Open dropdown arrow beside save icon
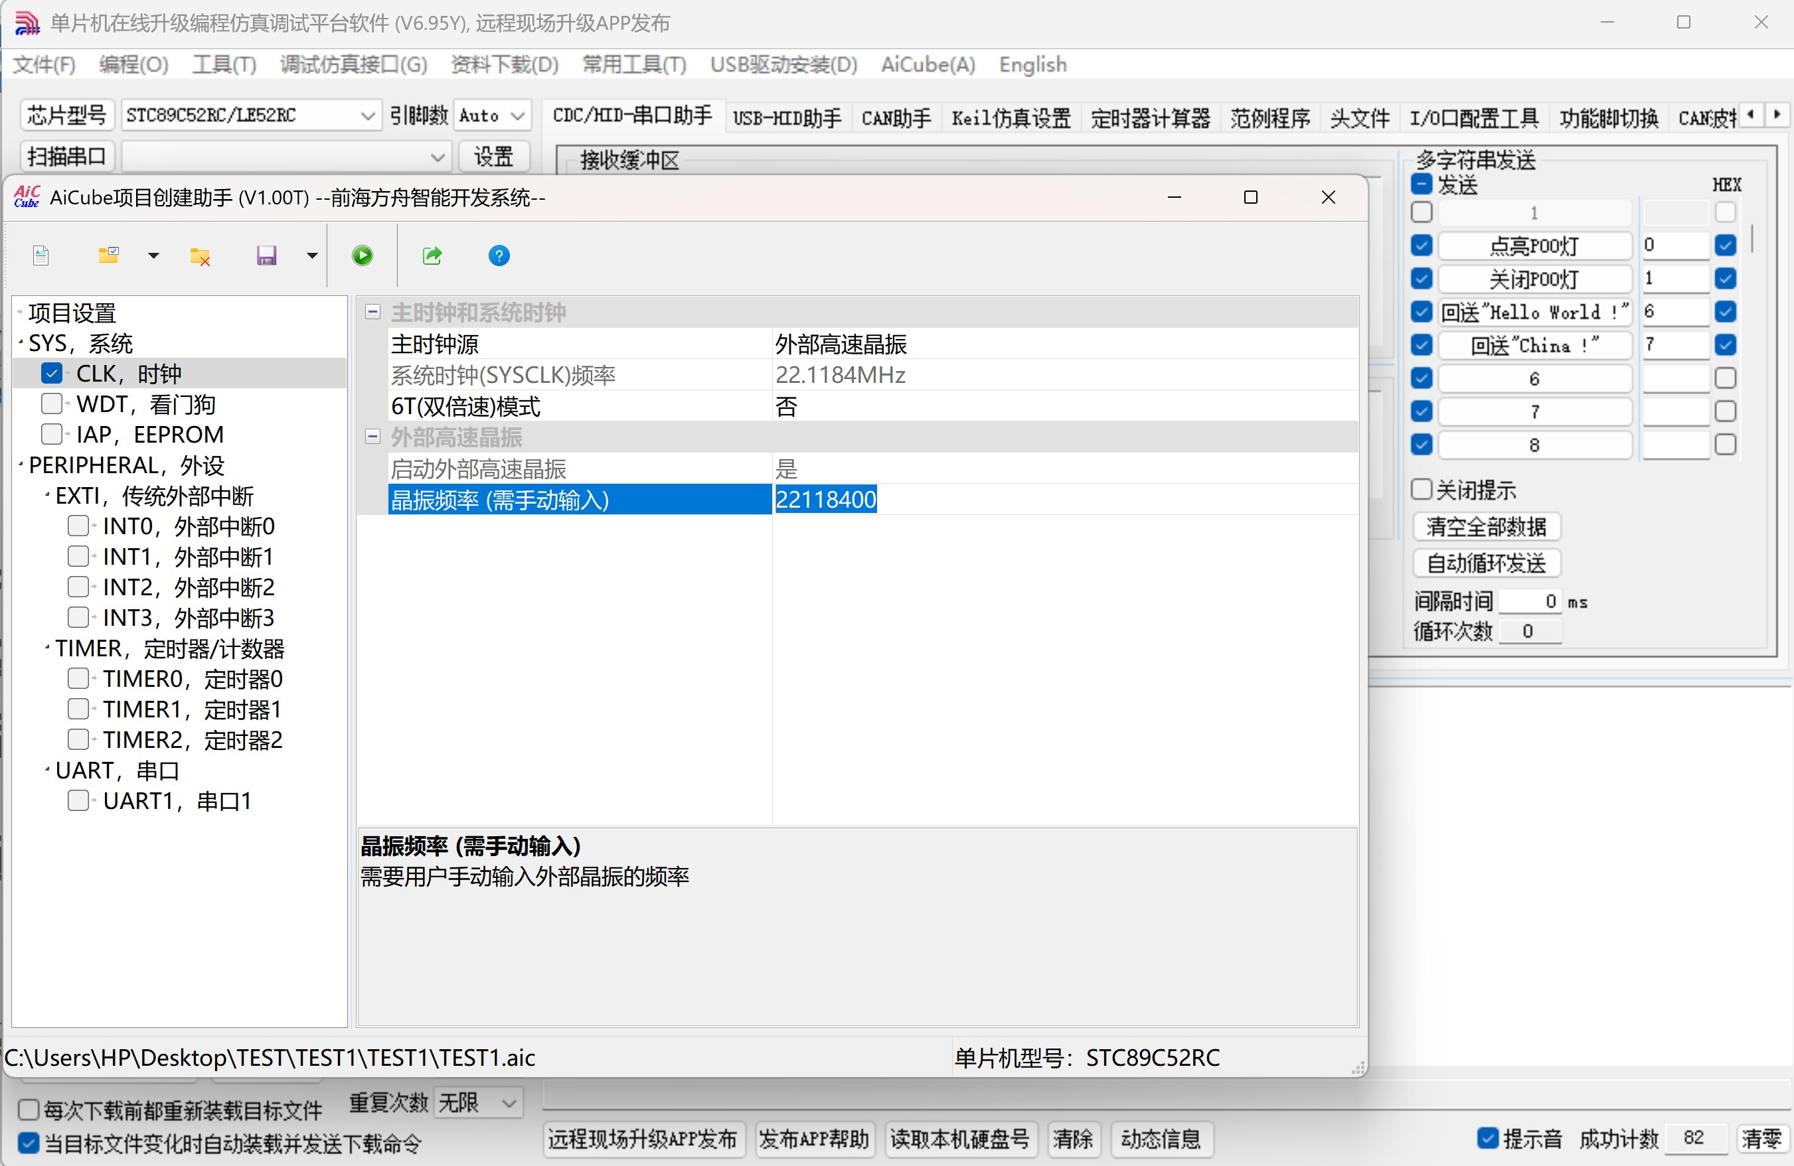Viewport: 1794px width, 1166px height. 312,256
